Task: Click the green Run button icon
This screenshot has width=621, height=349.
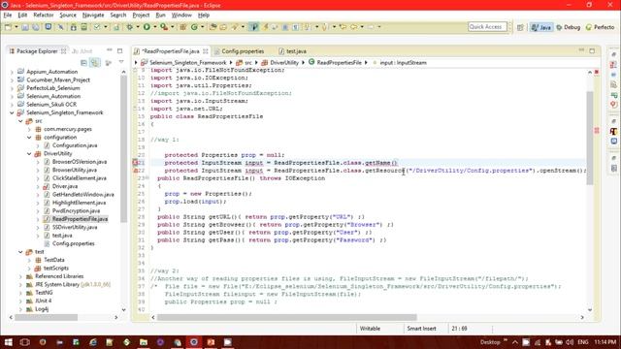Action: click(147, 27)
